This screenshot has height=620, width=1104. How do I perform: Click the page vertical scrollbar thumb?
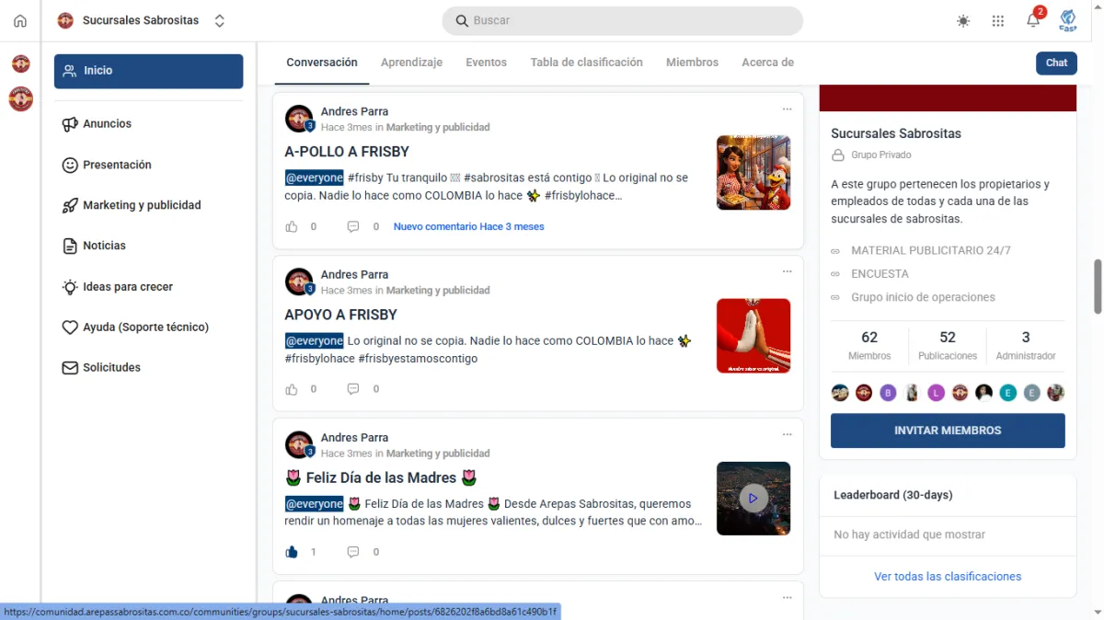(1097, 286)
